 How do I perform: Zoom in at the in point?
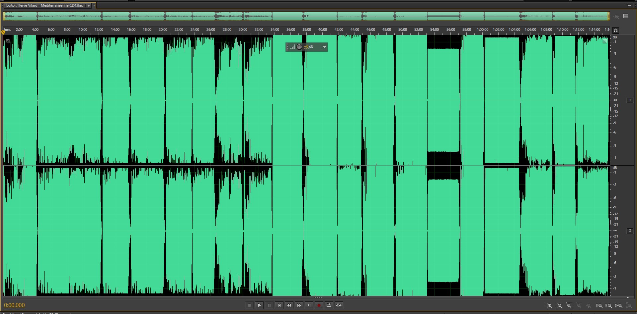(x=599, y=306)
